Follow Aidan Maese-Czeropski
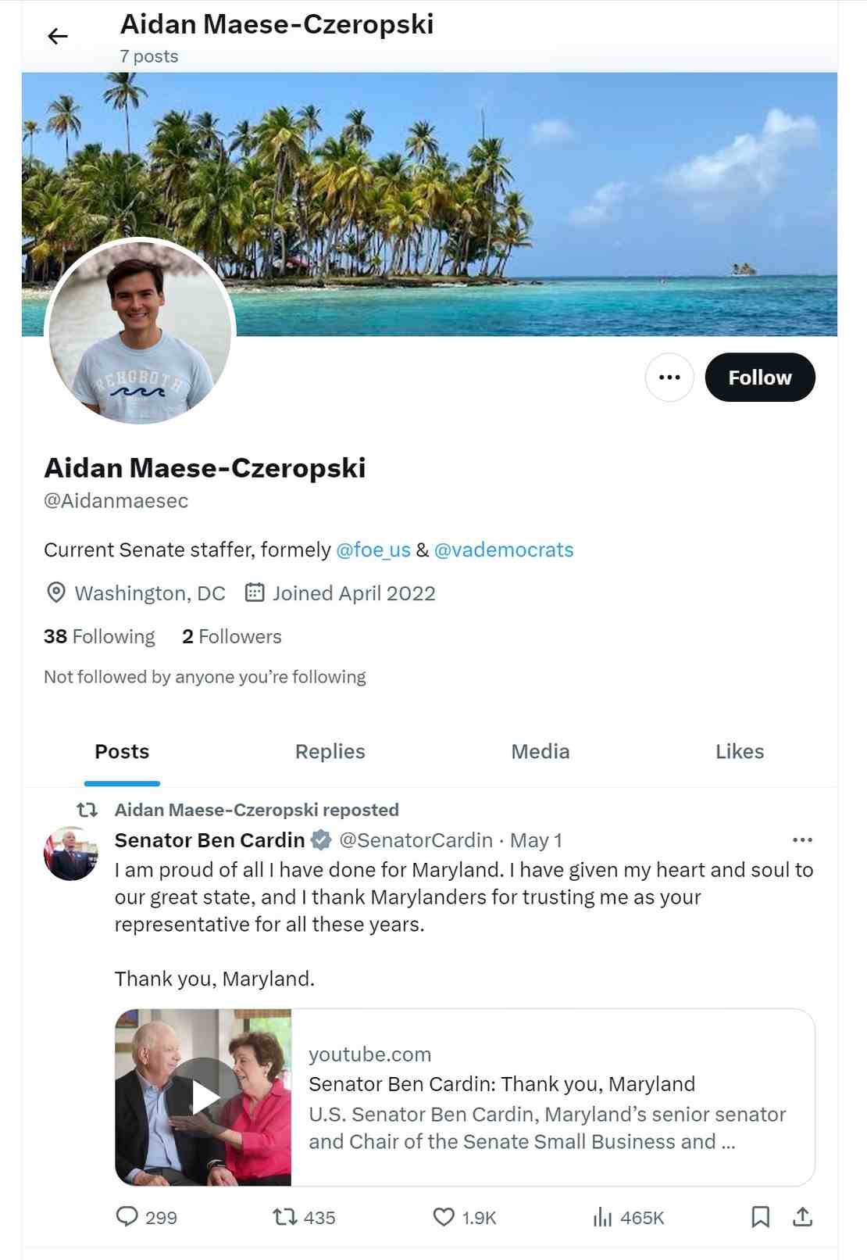The height and width of the screenshot is (1260, 867). 759,377
